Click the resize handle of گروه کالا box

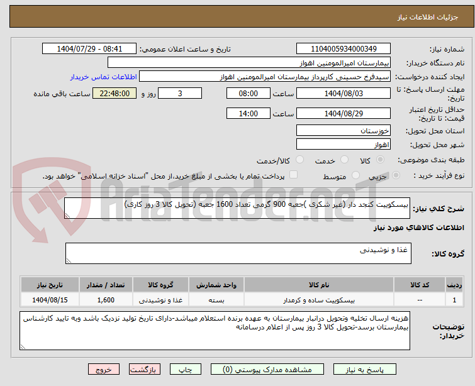pyautogui.click(x=69, y=261)
